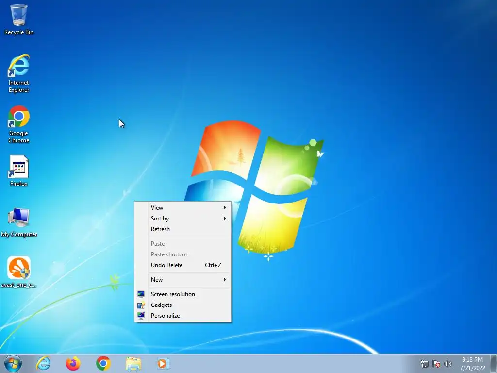Open Personalize from the context menu
The height and width of the screenshot is (373, 497).
183,316
